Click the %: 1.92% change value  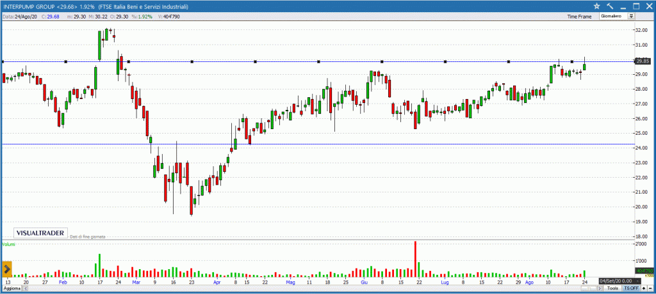pos(143,17)
